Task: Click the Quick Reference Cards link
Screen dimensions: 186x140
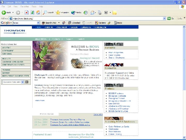Action: (119, 127)
